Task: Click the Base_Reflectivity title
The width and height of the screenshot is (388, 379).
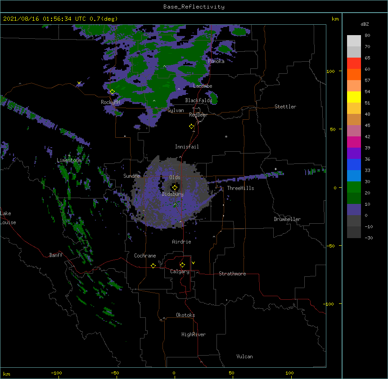Action: (194, 7)
